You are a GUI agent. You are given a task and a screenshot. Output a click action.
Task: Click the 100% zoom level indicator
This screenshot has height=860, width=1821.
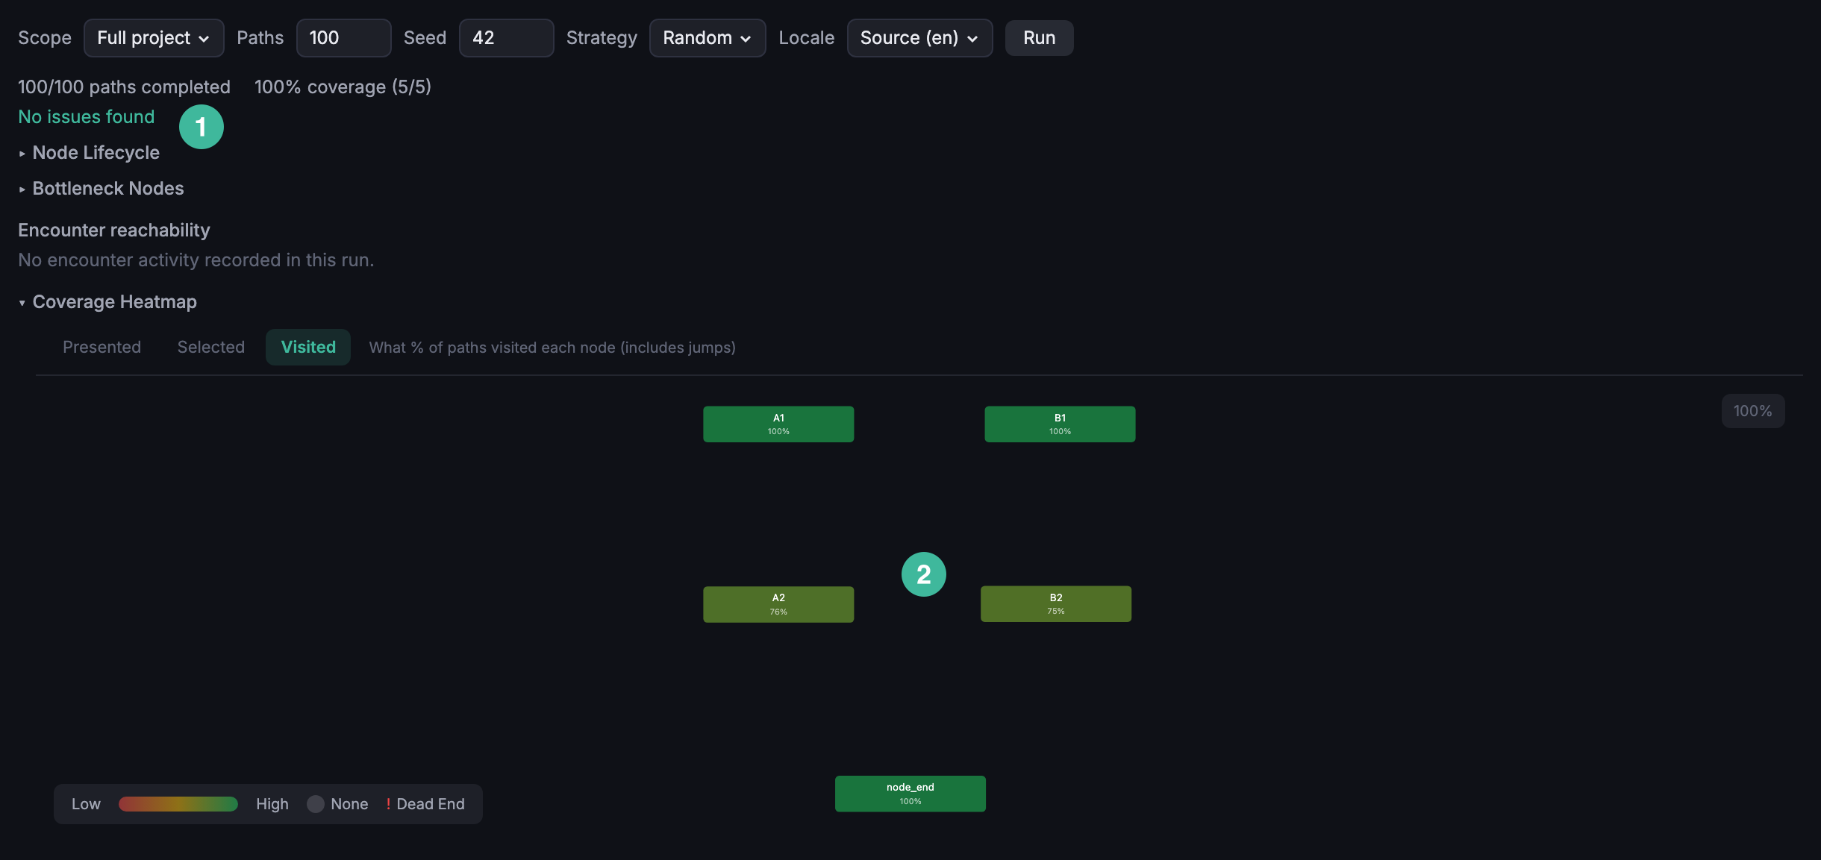click(1752, 411)
